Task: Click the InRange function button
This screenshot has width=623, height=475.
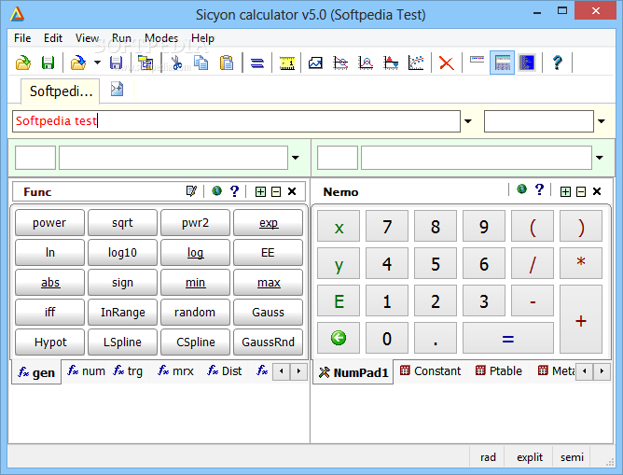Action: tap(122, 312)
